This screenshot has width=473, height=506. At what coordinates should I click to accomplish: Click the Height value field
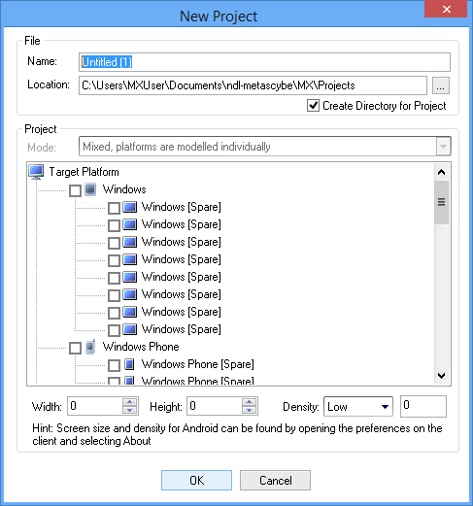point(215,406)
